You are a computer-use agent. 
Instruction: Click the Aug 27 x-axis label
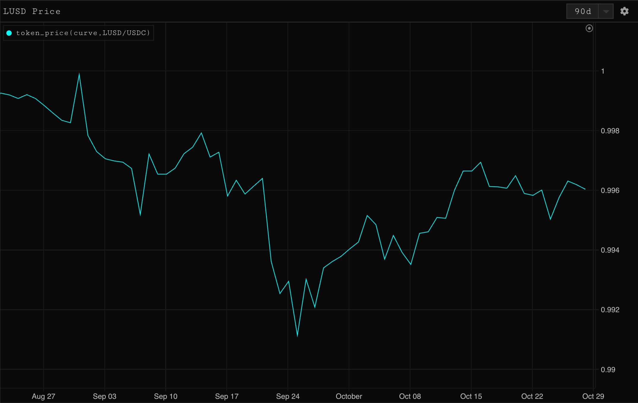[x=44, y=396]
